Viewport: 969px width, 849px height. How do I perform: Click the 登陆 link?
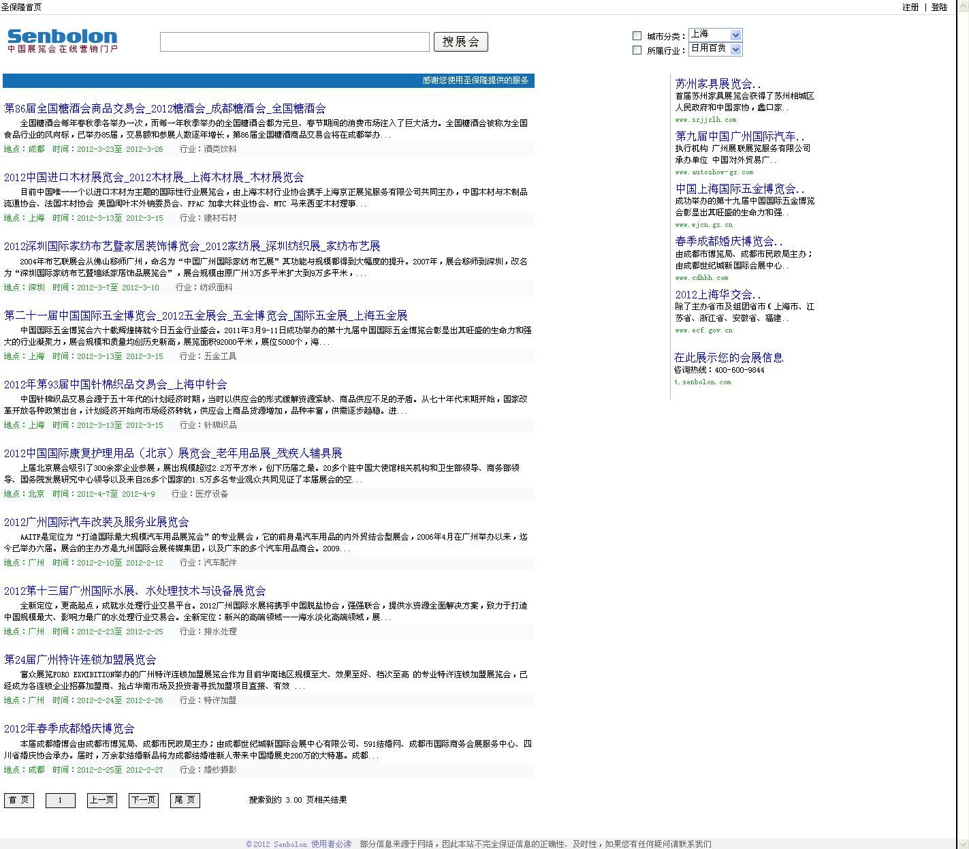tap(939, 7)
